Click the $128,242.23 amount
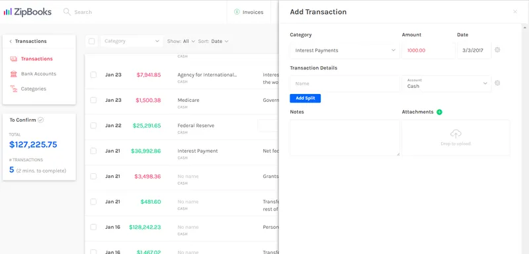 coord(145,227)
